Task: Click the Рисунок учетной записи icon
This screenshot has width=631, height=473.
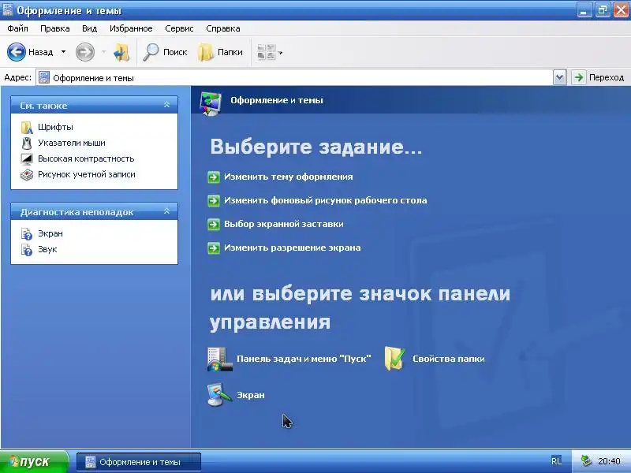Action: tap(27, 175)
